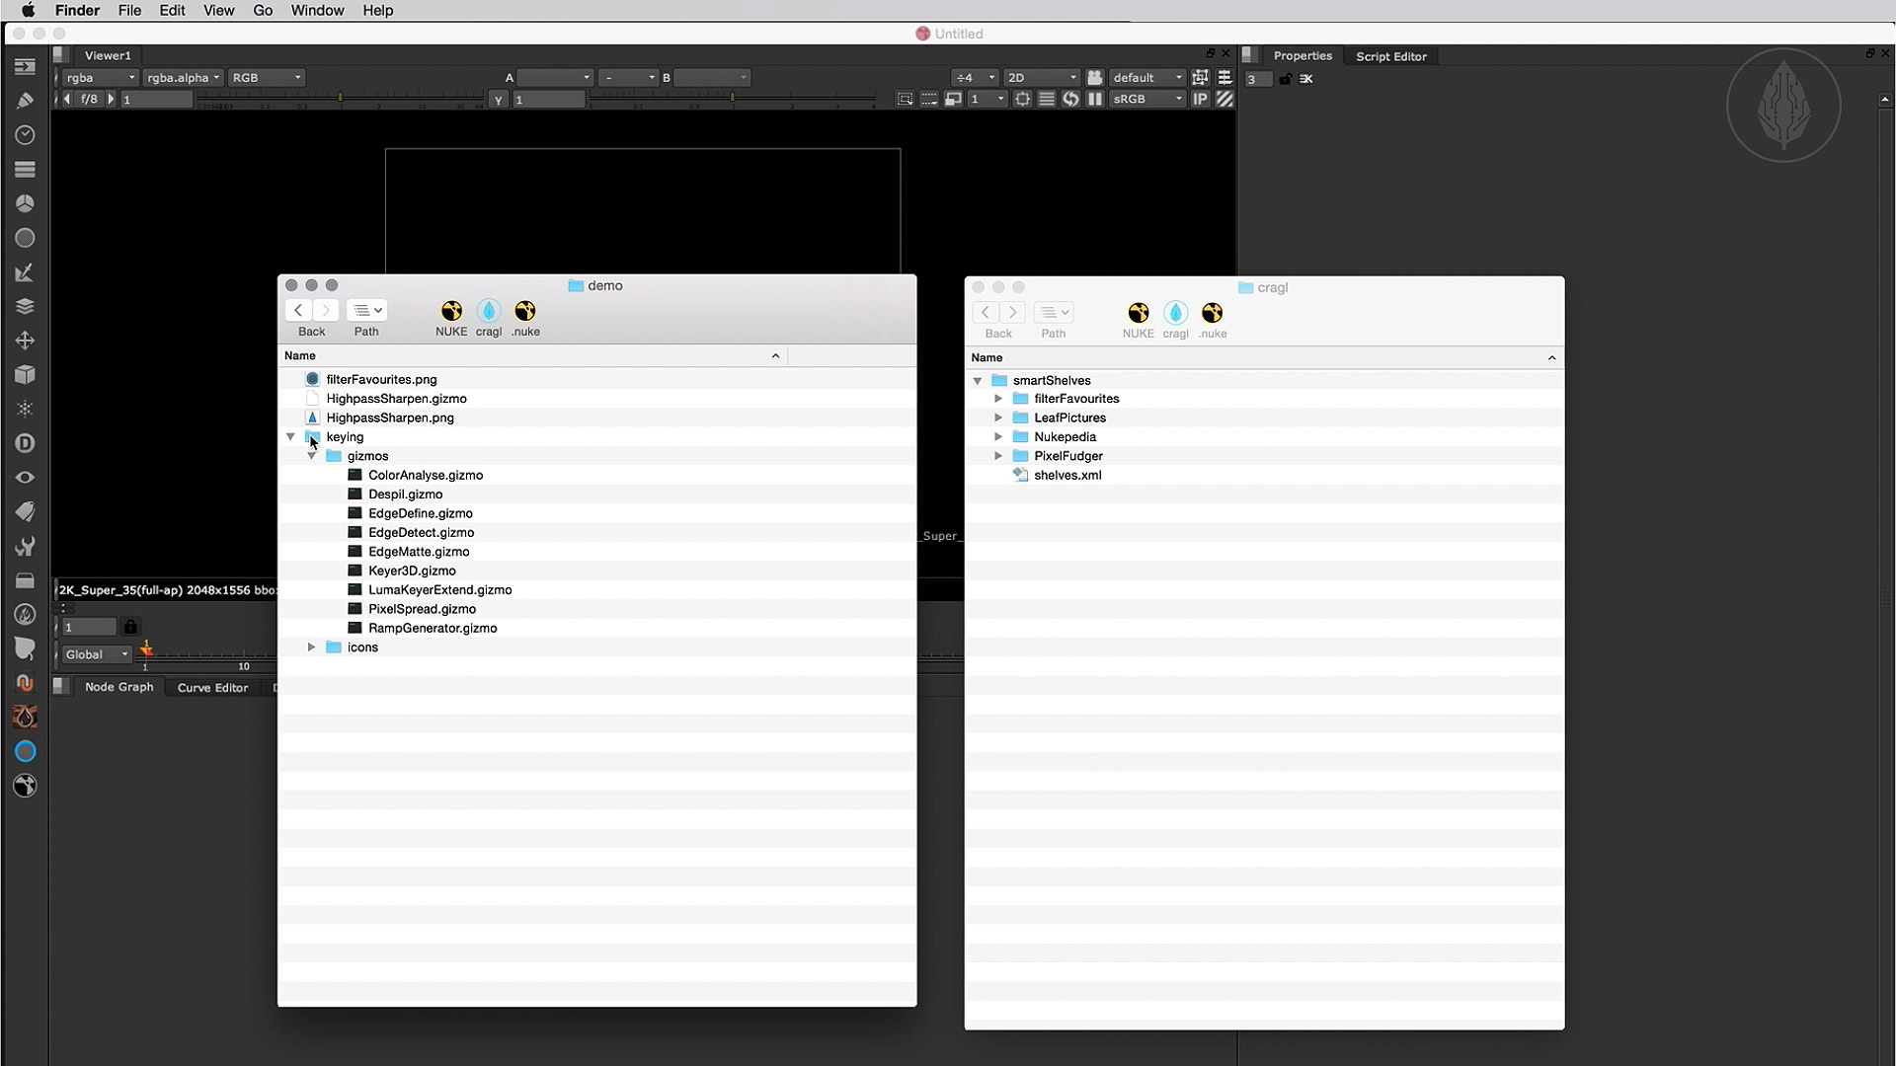Image resolution: width=1896 pixels, height=1066 pixels.
Task: Open the rgba.alpha channel dropdown
Action: point(183,77)
